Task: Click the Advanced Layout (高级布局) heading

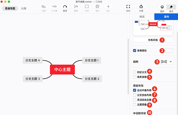Action: 138,86
